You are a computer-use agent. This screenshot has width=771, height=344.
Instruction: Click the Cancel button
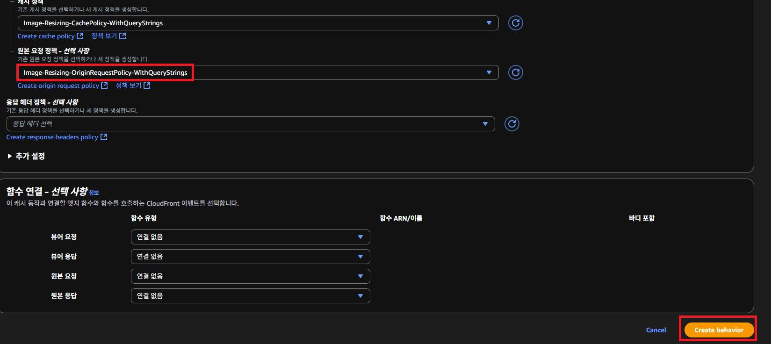coord(656,330)
